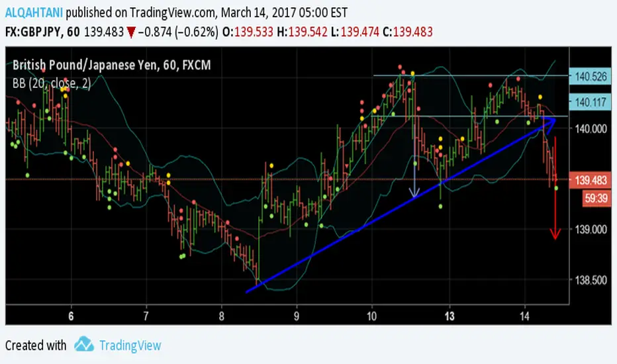This screenshot has width=617, height=364.
Task: Open the ALQAHTANI author link
Action: (x=34, y=13)
